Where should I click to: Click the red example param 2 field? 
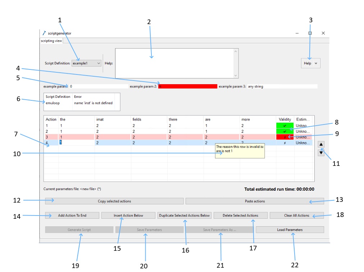pyautogui.click(x=188, y=86)
